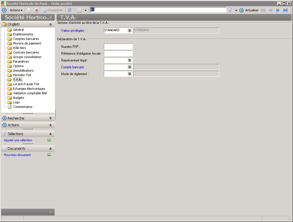293x222 pixels.
Task: Open the Logo folder
Action: pyautogui.click(x=16, y=102)
